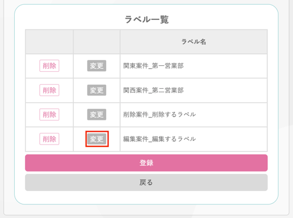Click 変更 for 関西案件_第二営業部

97,90
